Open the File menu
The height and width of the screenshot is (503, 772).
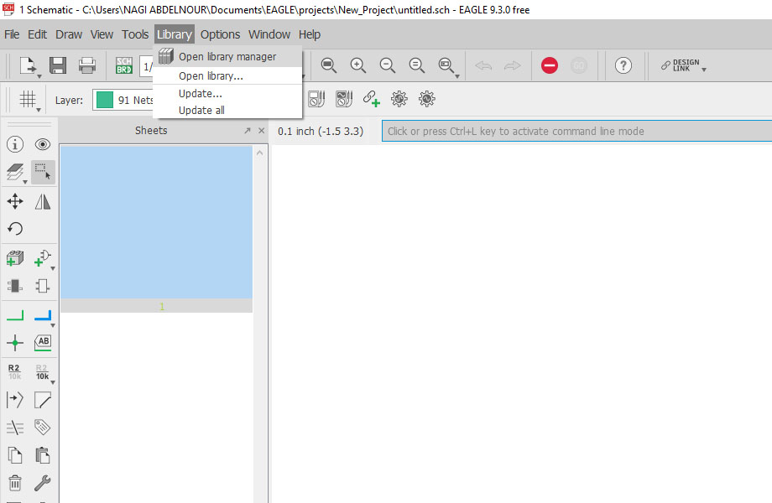pos(12,34)
